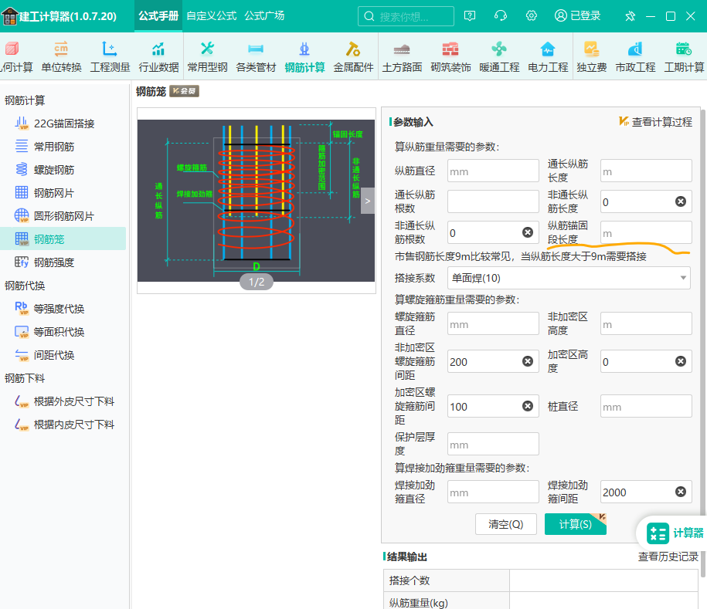Clear the 加密区高度 field value
This screenshot has width=707, height=609.
pyautogui.click(x=681, y=361)
